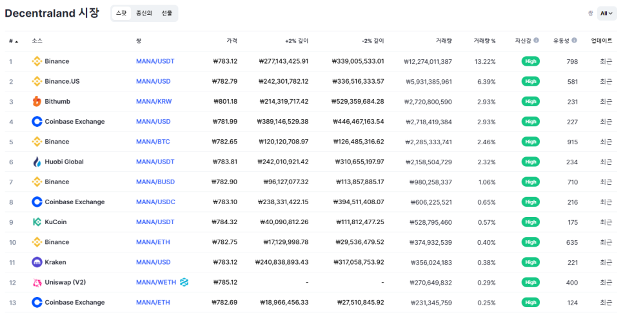Screen dimensions: 623x313
Task: Click the High badge in Bithumb row
Action: [x=530, y=102]
